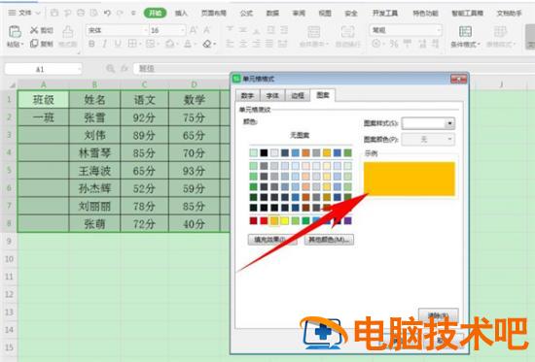Click the Paste (粘贴) icon
The width and height of the screenshot is (535, 362).
click(x=15, y=32)
